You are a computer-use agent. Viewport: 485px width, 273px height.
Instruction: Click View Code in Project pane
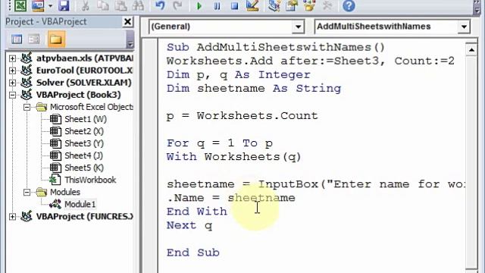[17, 39]
